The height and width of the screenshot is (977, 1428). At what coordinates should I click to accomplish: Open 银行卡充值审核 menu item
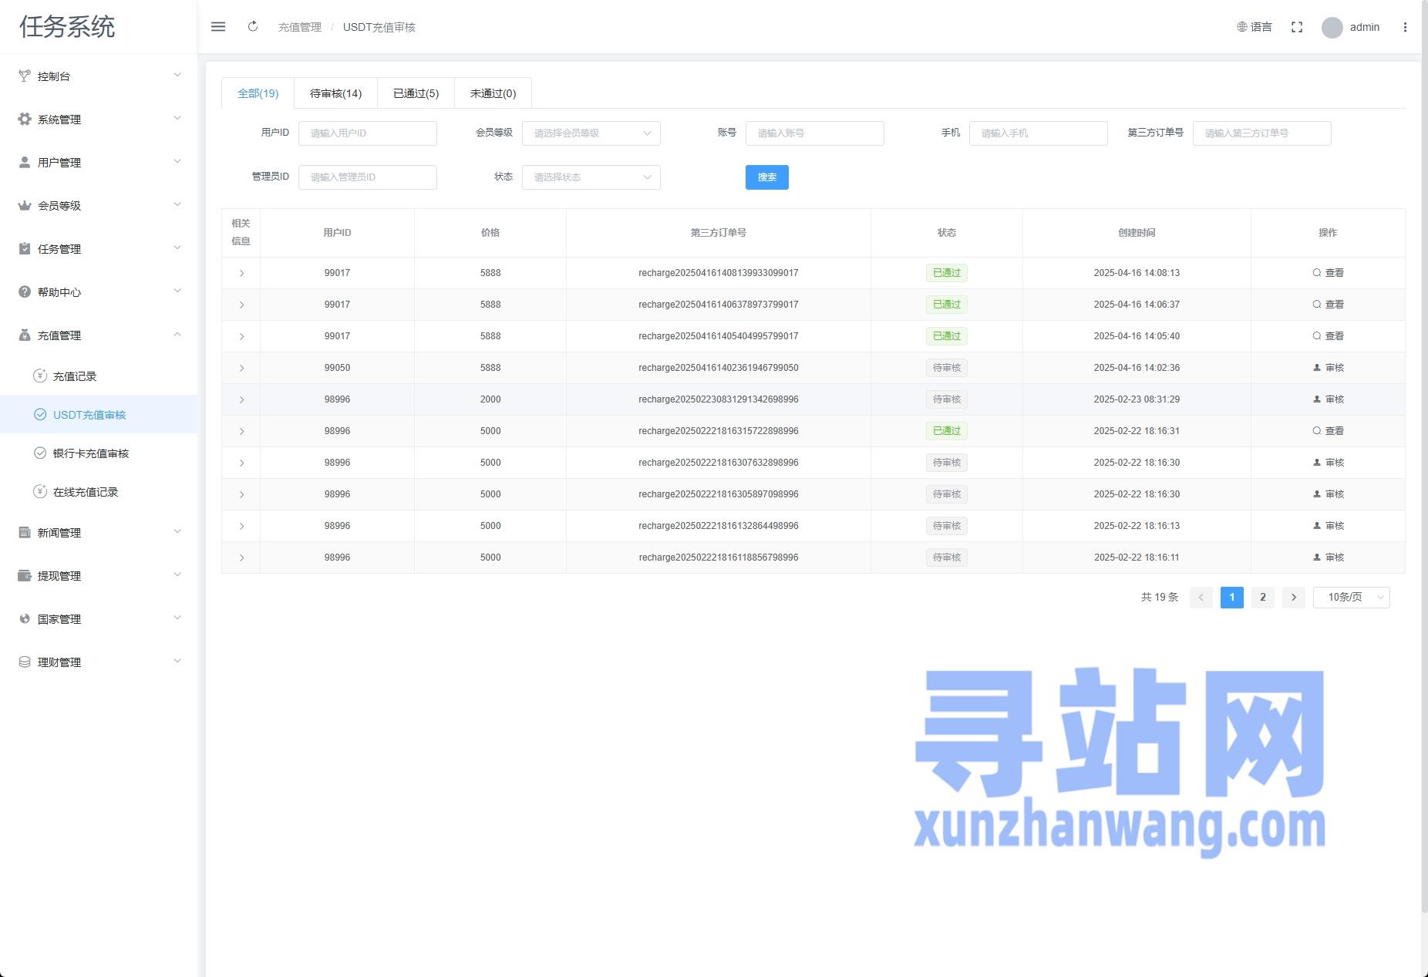99,453
